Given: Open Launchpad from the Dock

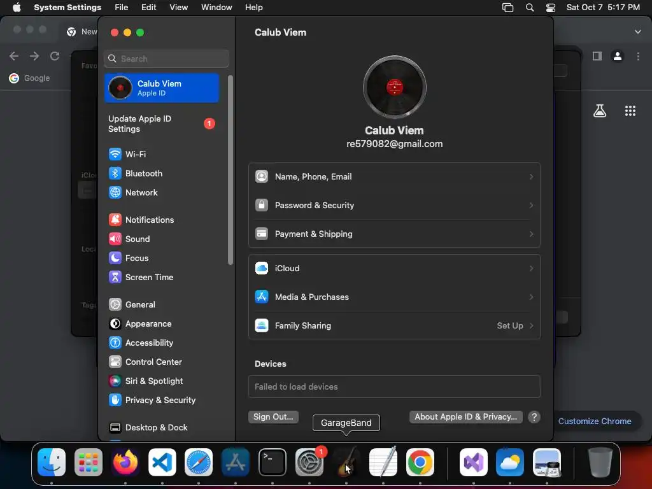Looking at the screenshot, I should (89, 462).
